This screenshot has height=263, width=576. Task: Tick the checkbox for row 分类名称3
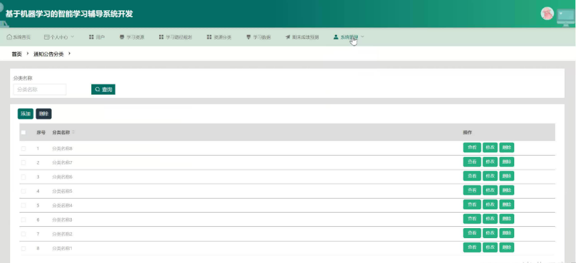(x=23, y=219)
